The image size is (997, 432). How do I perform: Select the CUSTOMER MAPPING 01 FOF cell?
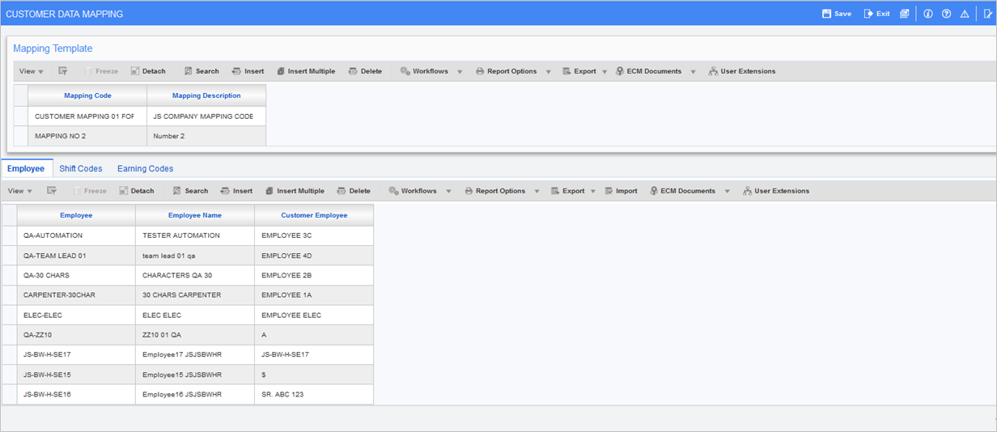click(x=87, y=116)
